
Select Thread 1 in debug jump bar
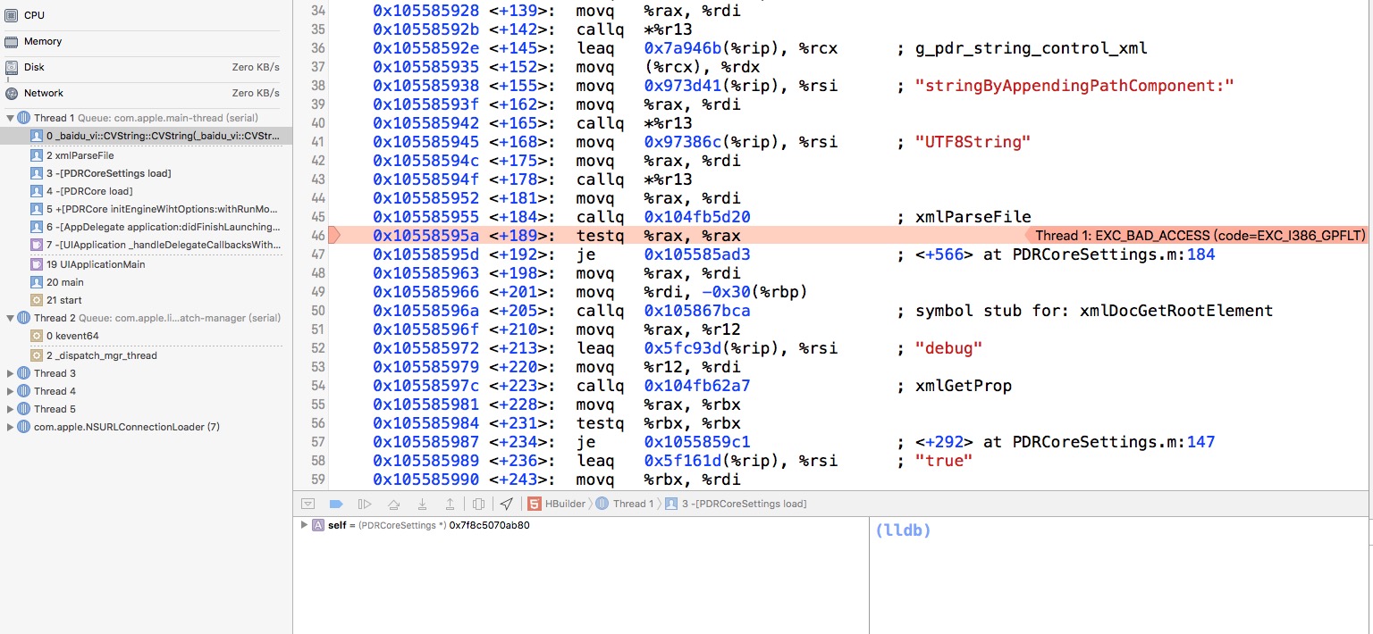pyautogui.click(x=625, y=504)
